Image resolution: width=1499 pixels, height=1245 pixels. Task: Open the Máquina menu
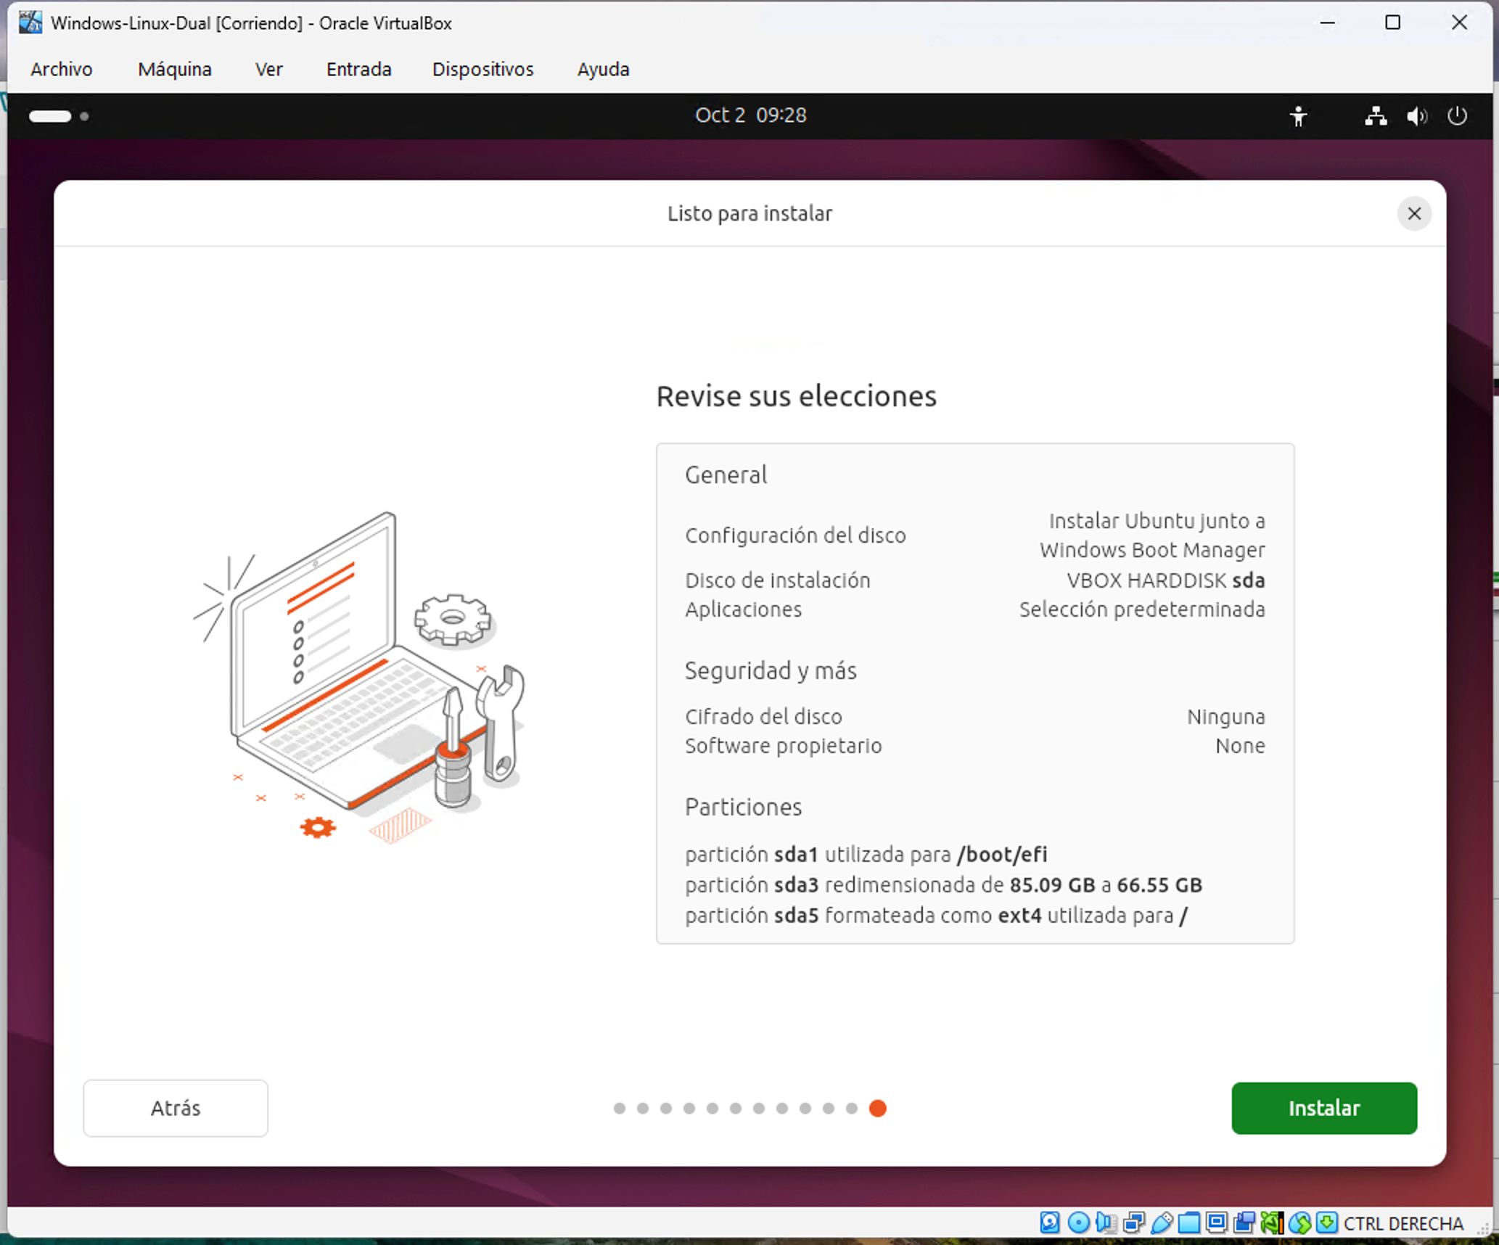(x=175, y=70)
